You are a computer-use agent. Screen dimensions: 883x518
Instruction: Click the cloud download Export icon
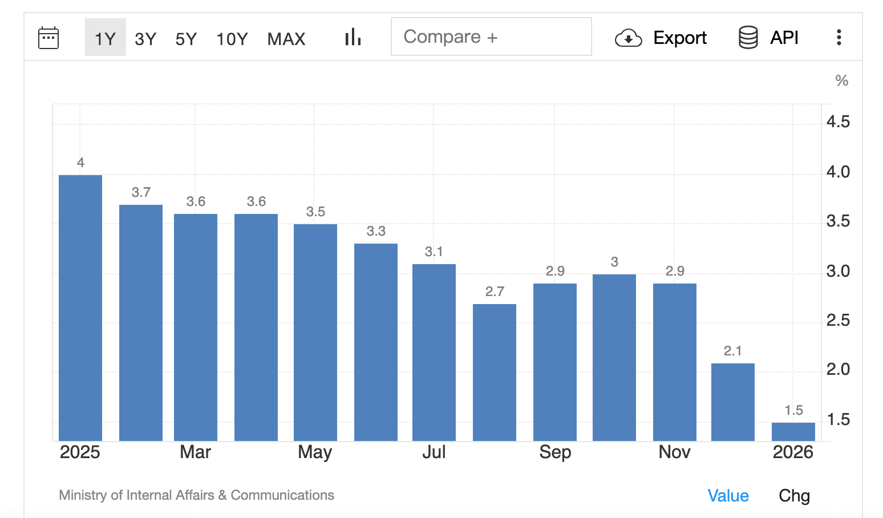tap(628, 38)
